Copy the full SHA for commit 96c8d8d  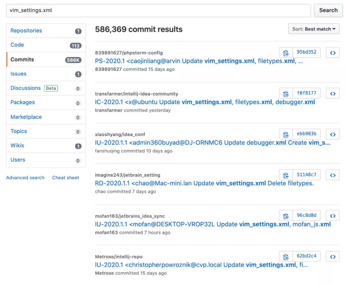286,216
